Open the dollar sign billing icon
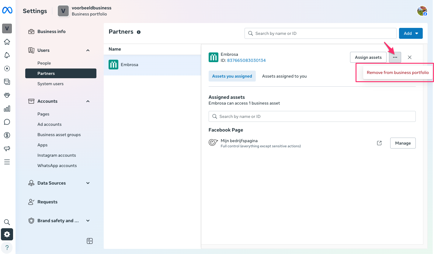This screenshot has height=254, width=434. pyautogui.click(x=7, y=135)
